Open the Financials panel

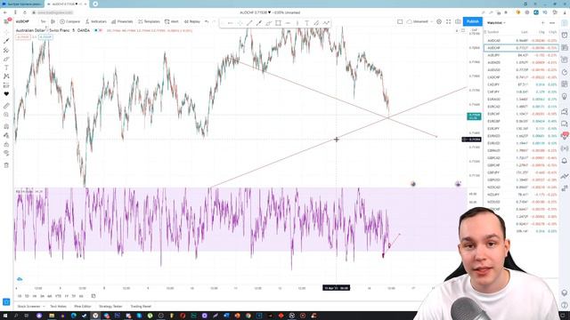(x=122, y=21)
